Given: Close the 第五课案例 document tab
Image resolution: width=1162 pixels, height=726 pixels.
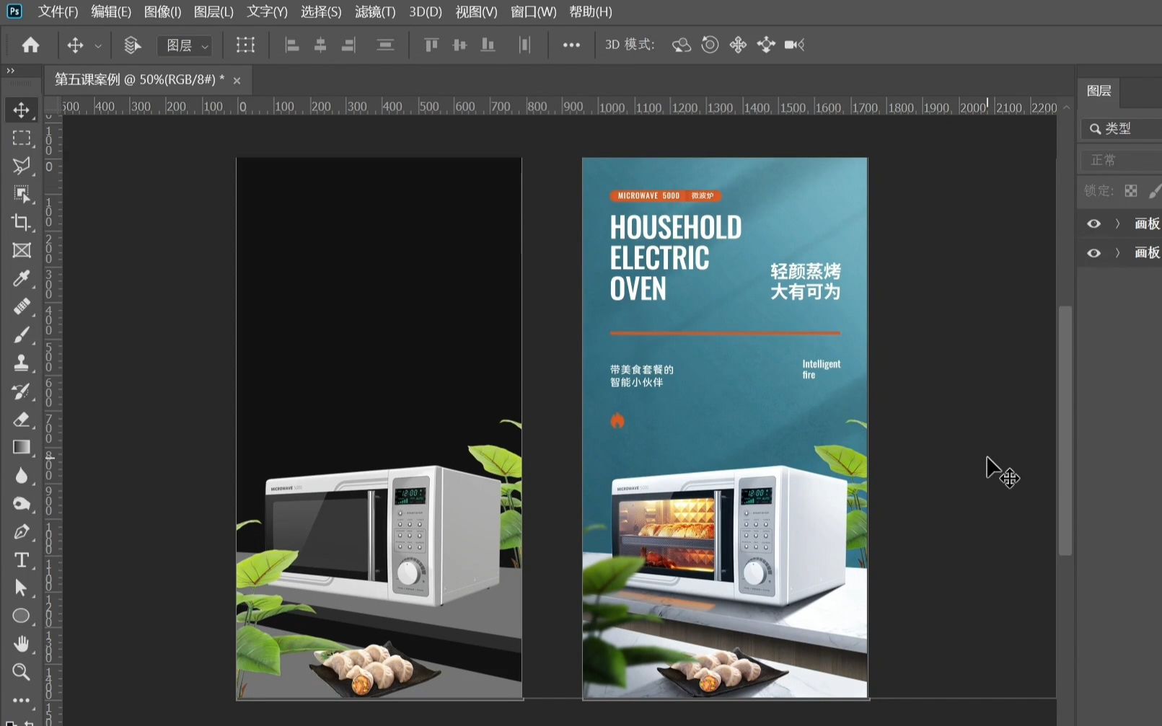Looking at the screenshot, I should point(237,80).
